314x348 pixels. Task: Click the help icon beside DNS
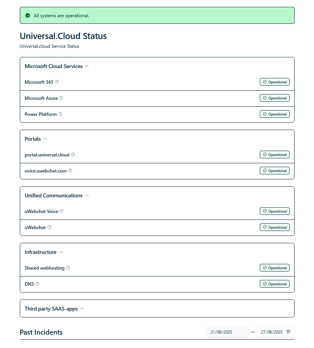pyautogui.click(x=37, y=284)
